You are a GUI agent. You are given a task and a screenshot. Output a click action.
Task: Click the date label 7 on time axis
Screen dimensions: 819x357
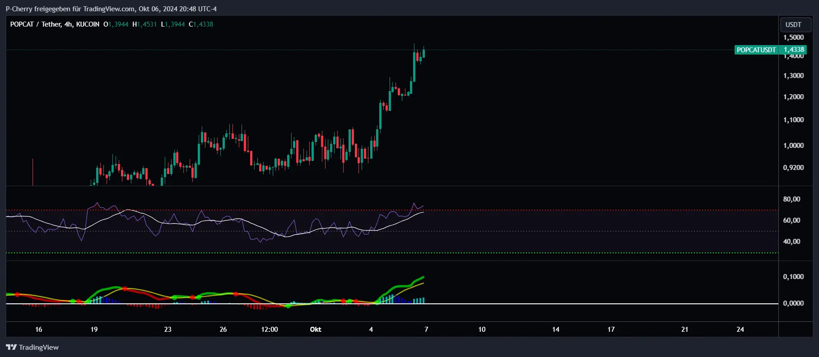pos(426,330)
